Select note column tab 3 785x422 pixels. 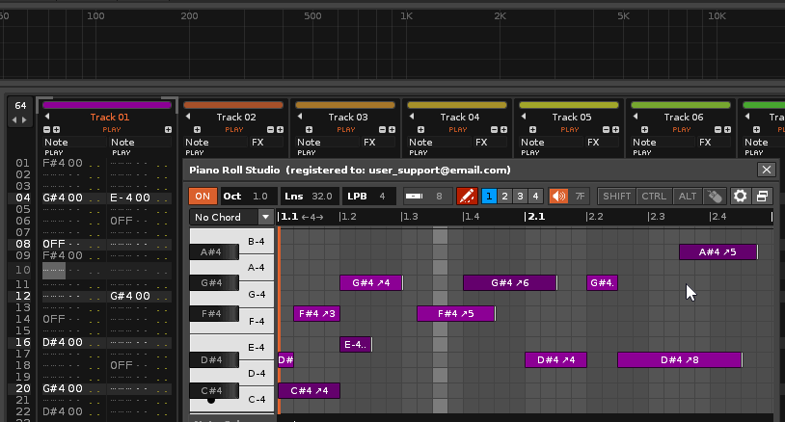pyautogui.click(x=520, y=196)
